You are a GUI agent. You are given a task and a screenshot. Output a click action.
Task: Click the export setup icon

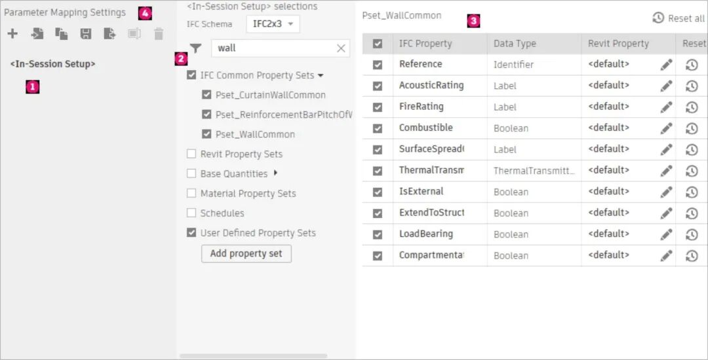pyautogui.click(x=110, y=34)
